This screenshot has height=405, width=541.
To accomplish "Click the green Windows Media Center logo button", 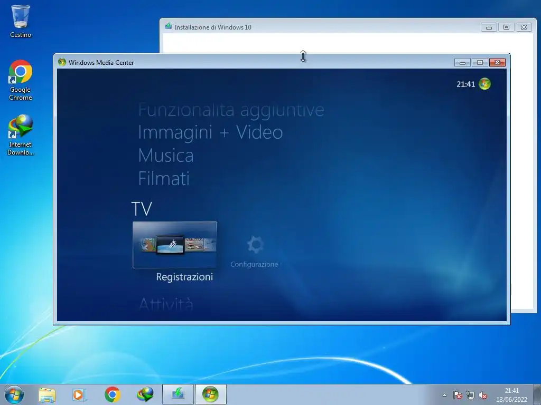I will [x=485, y=84].
